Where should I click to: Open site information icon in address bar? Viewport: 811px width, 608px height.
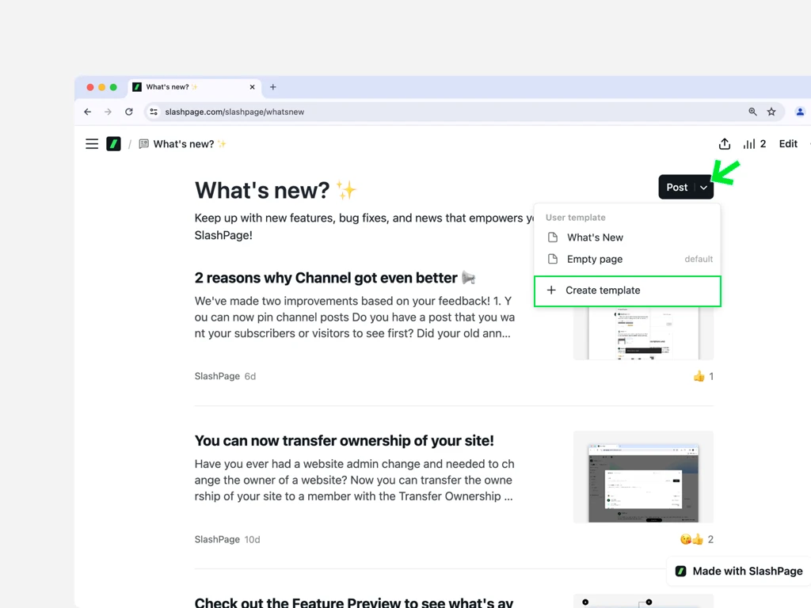coord(154,112)
